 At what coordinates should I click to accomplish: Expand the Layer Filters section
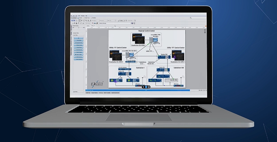click(x=75, y=91)
